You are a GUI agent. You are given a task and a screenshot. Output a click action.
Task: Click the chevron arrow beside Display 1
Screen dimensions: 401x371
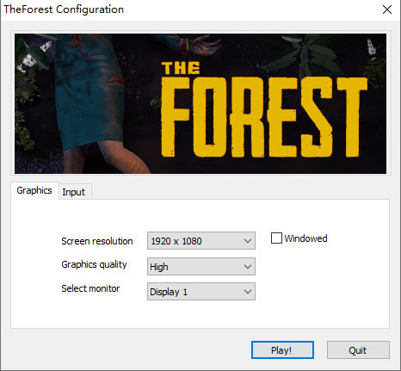pyautogui.click(x=248, y=292)
